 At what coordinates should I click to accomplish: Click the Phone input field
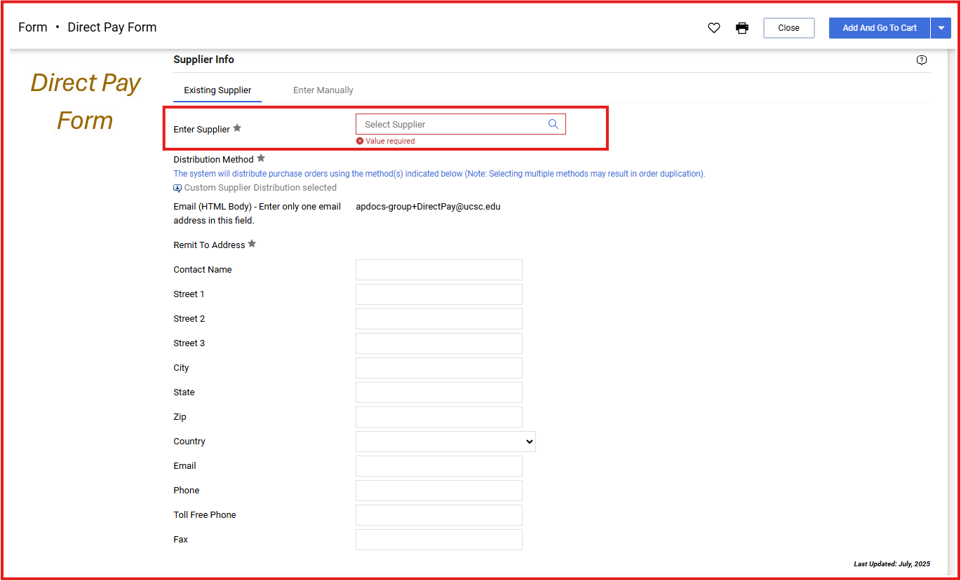[438, 491]
